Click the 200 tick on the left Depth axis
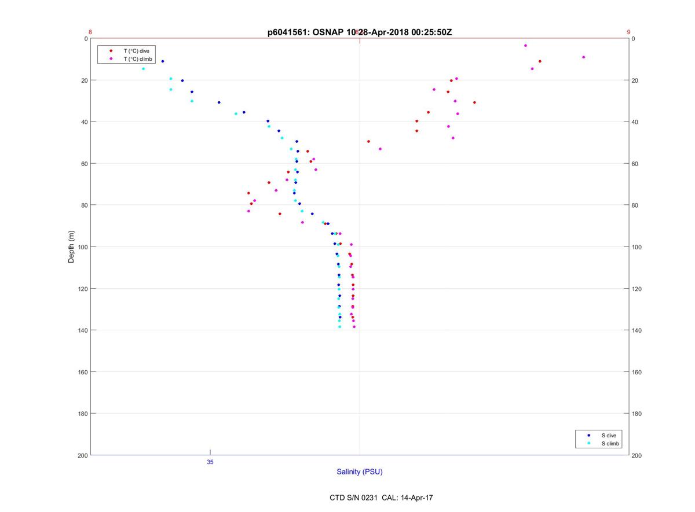 (82, 456)
